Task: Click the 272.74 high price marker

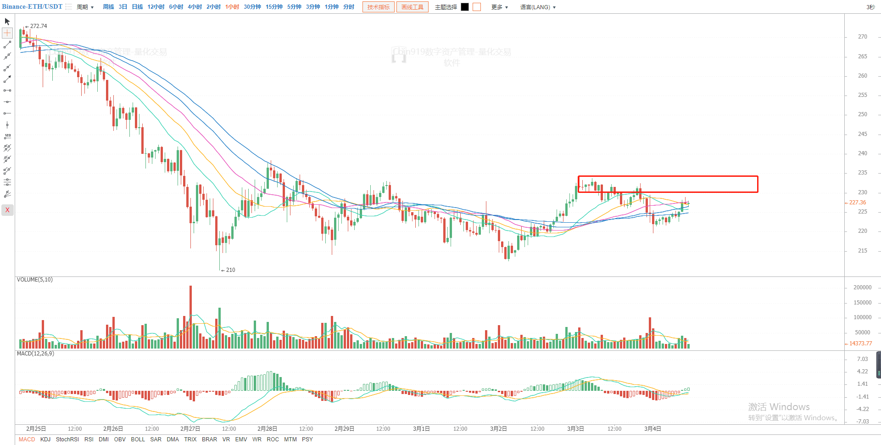Action: pyautogui.click(x=39, y=26)
